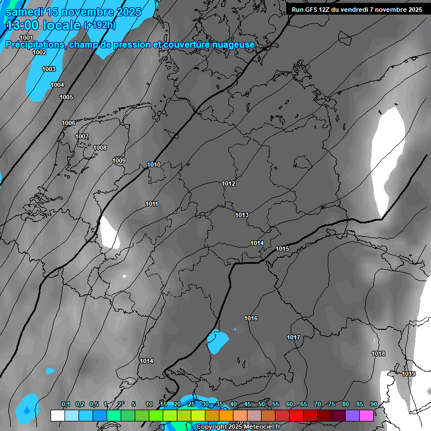Viewport: 431px width, 431px height.
Task: Pick the teal-green swatch between 1 and 2
Action: 114,415
